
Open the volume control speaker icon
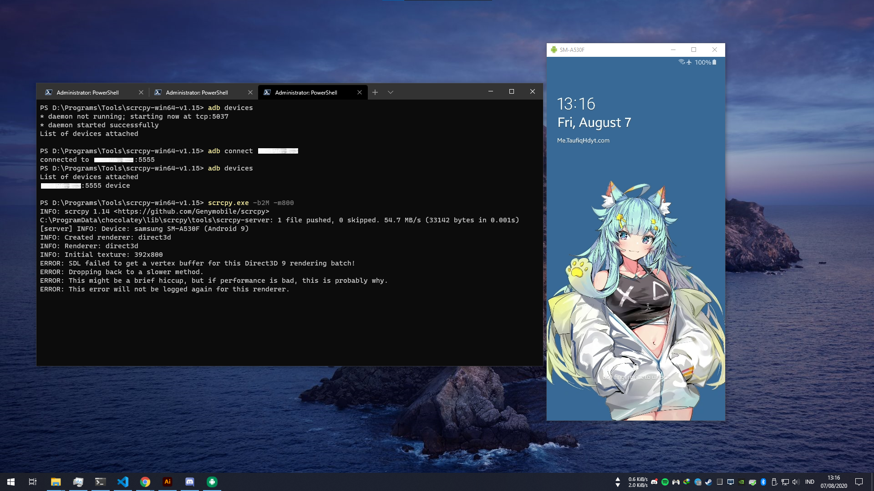[796, 482]
